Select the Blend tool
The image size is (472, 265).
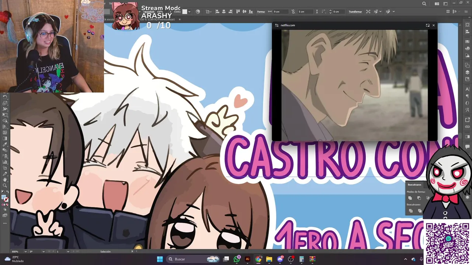pyautogui.click(x=5, y=150)
